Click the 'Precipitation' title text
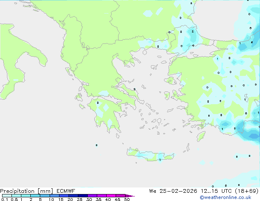The height and width of the screenshot is (201, 260). pyautogui.click(x=17, y=191)
